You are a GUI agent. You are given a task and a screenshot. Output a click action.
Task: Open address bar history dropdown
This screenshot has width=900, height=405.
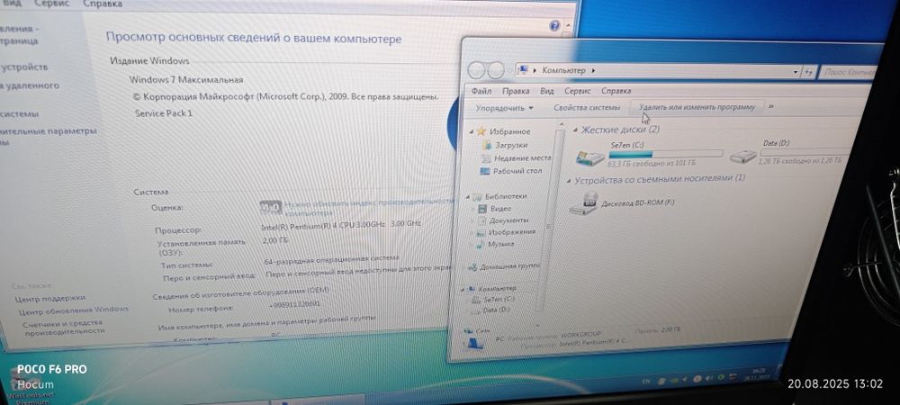(x=795, y=72)
